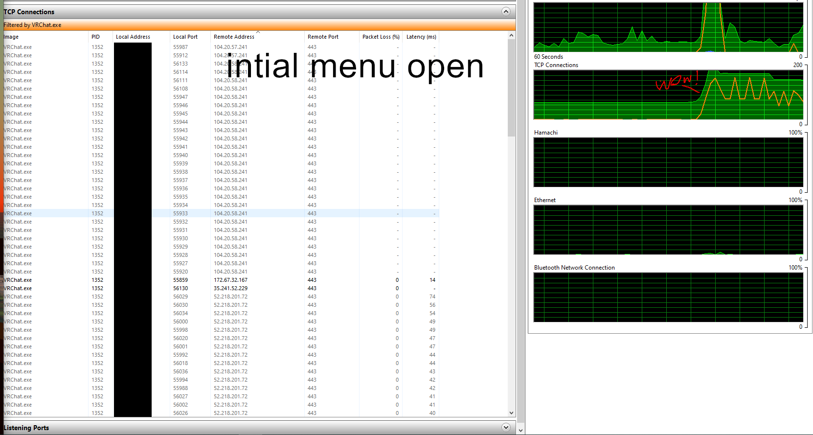Click the Filtered by VRChat.exe bar
Image resolution: width=813 pixels, height=435 pixels.
(259, 25)
